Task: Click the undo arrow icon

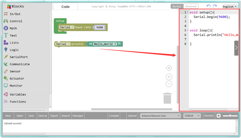Action: click(208, 6)
